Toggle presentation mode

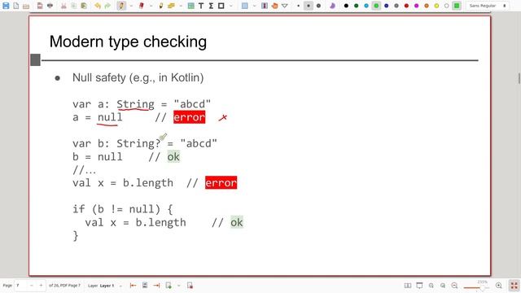click(x=420, y=286)
